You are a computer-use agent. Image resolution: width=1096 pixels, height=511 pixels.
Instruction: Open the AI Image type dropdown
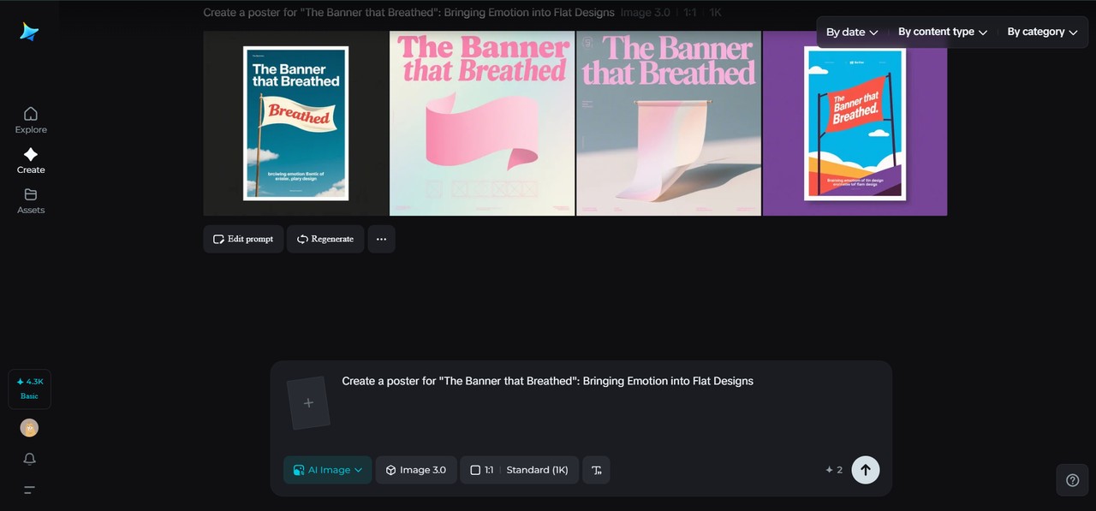coord(328,470)
